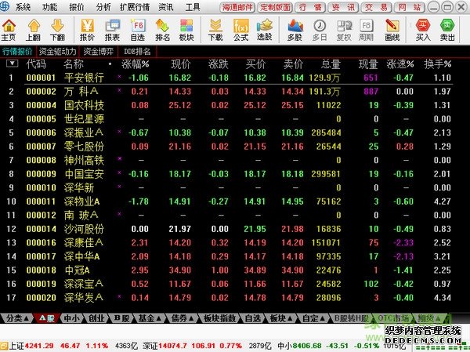This screenshot has width=470, height=352.
Task: Click the 复权 adjustment icon
Action: pos(344,30)
